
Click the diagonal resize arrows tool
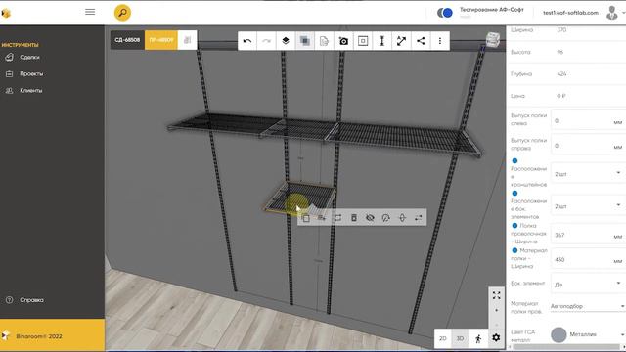pos(401,41)
